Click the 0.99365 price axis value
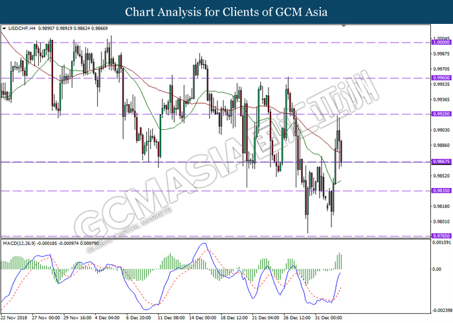Image resolution: width=453 pixels, height=323 pixels. pyautogui.click(x=441, y=99)
